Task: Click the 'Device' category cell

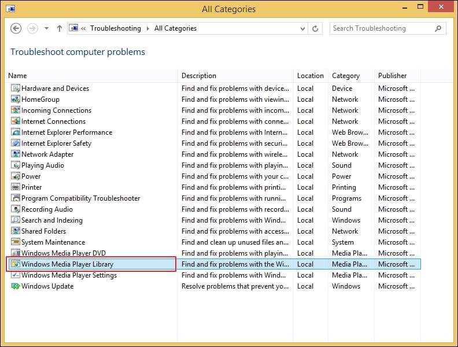Action: [x=342, y=88]
